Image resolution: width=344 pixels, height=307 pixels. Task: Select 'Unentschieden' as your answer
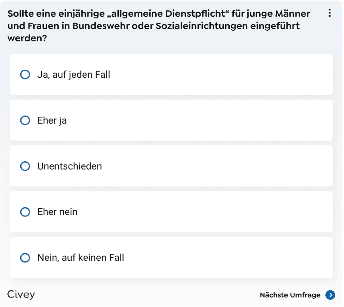click(x=25, y=166)
